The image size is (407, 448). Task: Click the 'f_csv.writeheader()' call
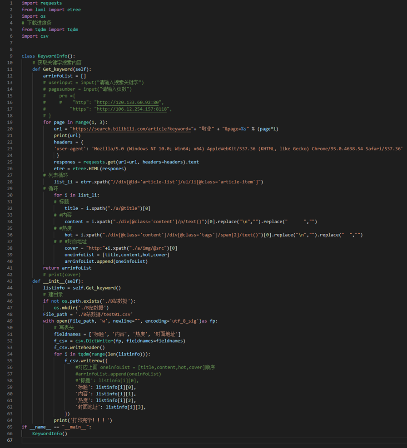pyautogui.click(x=79, y=347)
